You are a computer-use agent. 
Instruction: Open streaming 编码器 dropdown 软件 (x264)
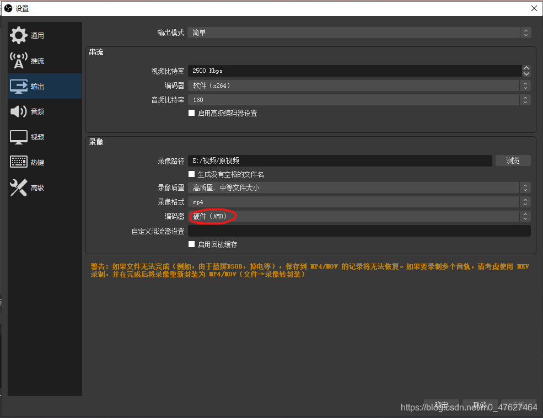point(359,85)
